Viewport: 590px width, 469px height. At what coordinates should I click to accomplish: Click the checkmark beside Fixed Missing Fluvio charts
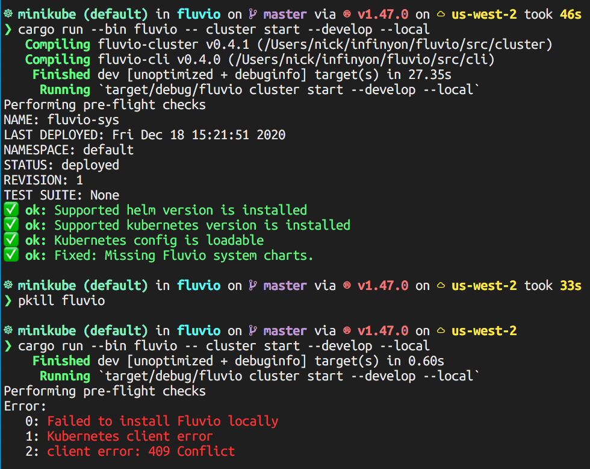pos(10,255)
